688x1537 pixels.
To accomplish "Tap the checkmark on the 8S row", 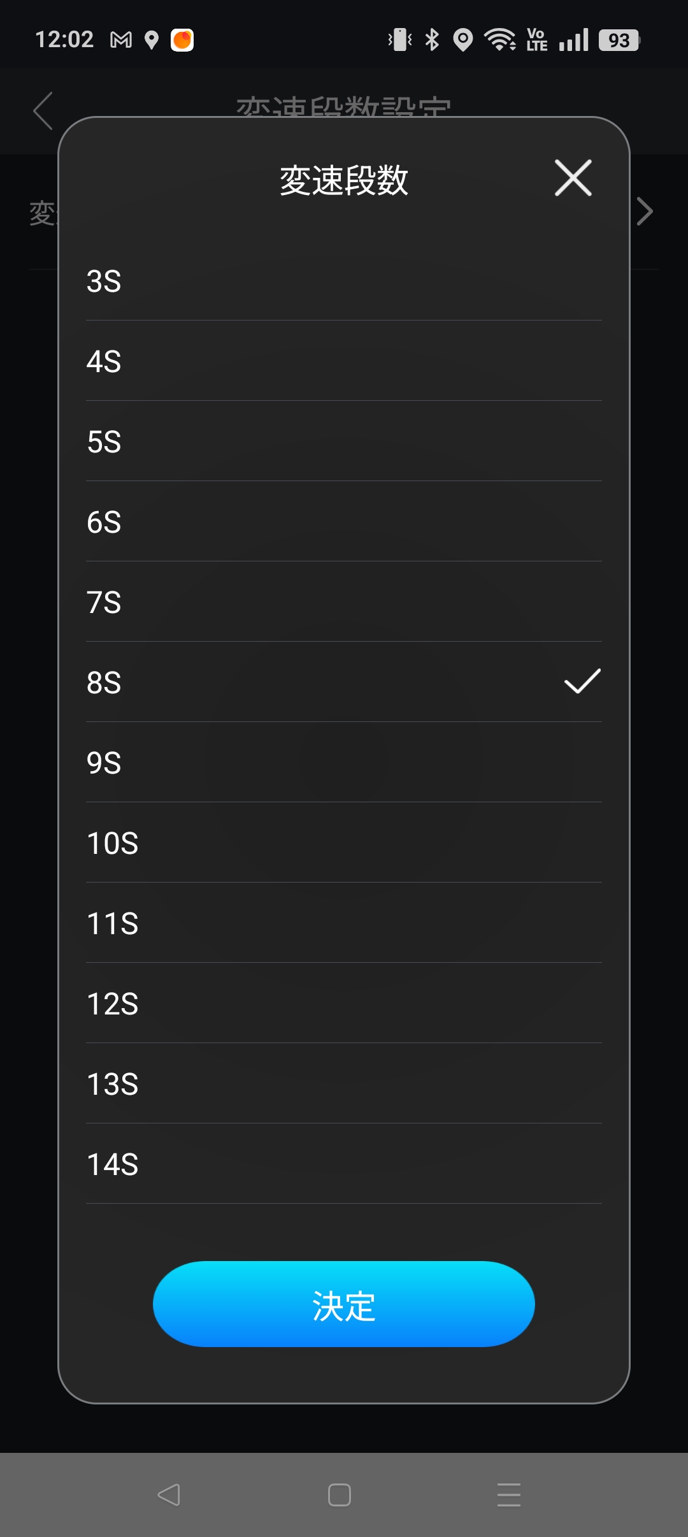I will pos(582,681).
